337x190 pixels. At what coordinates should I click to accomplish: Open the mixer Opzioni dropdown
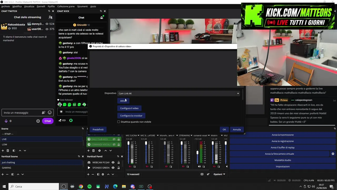click(219, 174)
